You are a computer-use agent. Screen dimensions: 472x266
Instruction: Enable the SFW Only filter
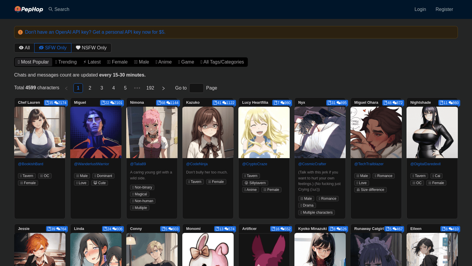coord(53,48)
